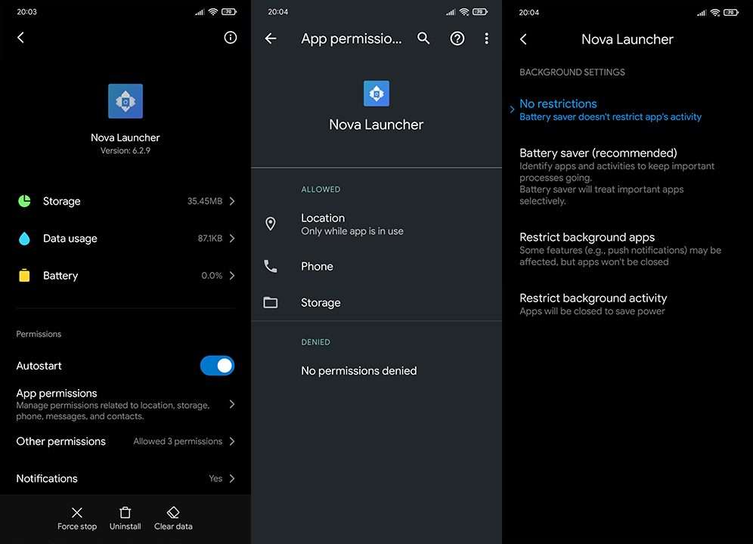Open the Battery 0.0% row label
The height and width of the screenshot is (544, 753).
pos(60,276)
